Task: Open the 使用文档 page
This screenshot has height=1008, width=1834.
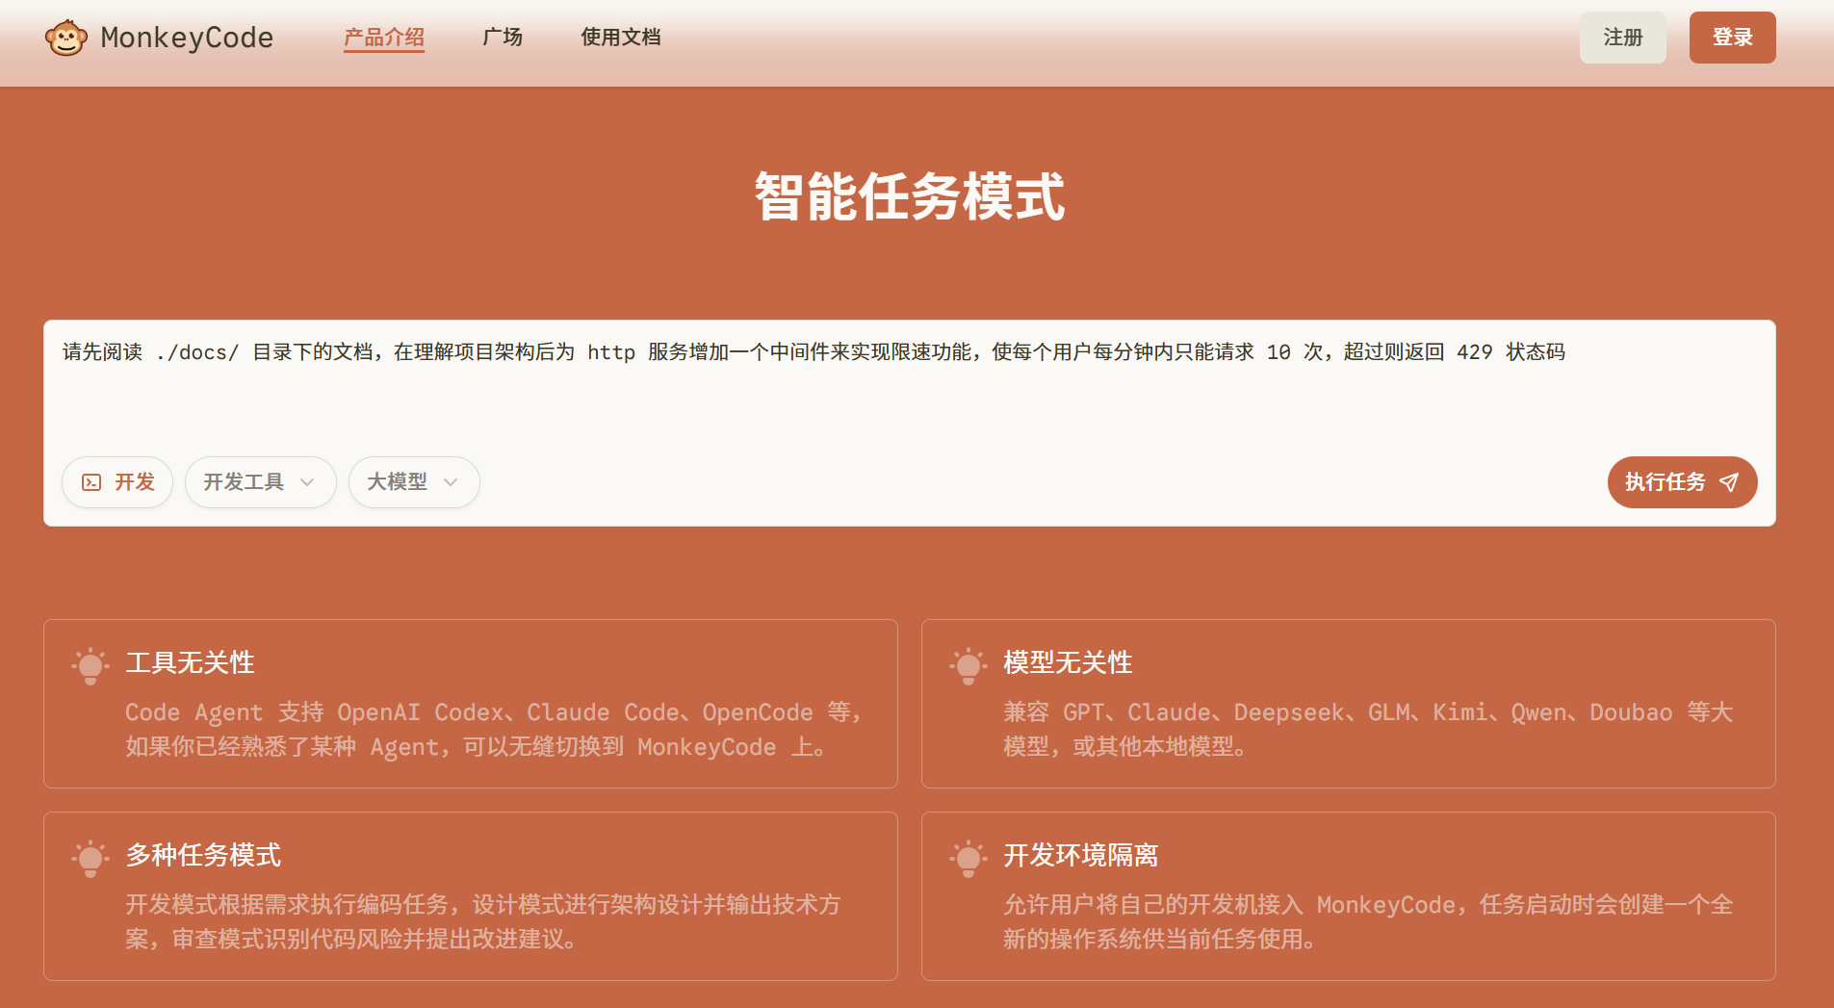Action: point(620,37)
